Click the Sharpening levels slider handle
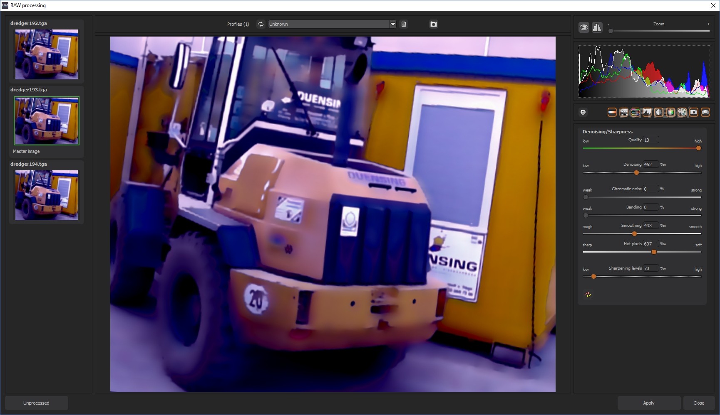Image resolution: width=720 pixels, height=415 pixels. [593, 277]
